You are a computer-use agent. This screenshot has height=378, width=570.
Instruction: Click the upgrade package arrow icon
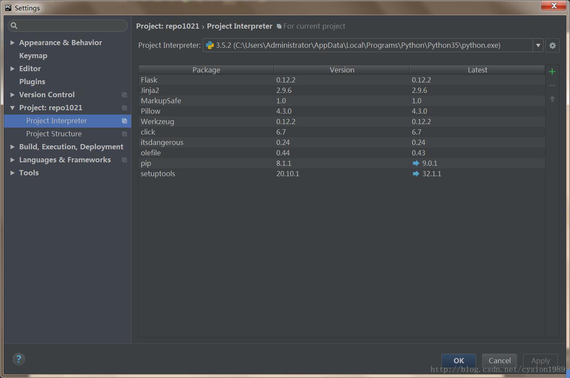[x=552, y=99]
